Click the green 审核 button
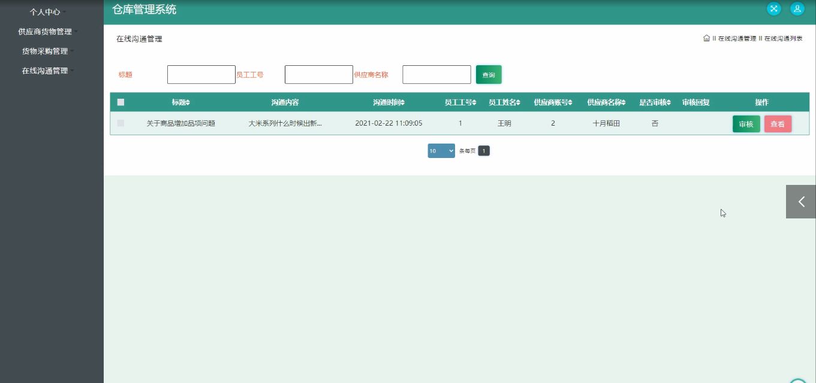The width and height of the screenshot is (816, 383). click(746, 124)
